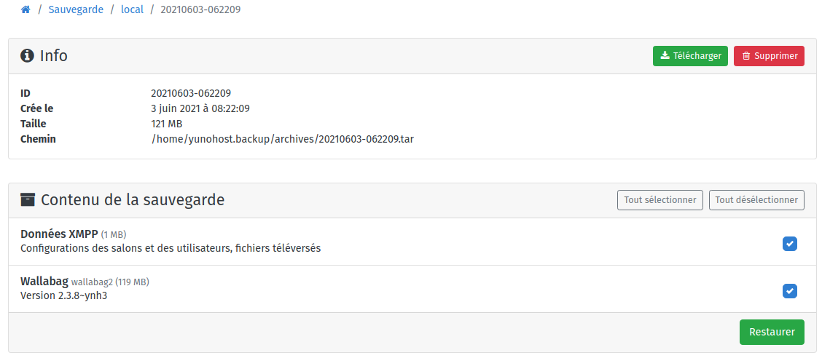822x358 pixels.
Task: Navigate to the local breadcrumb
Action: click(132, 9)
